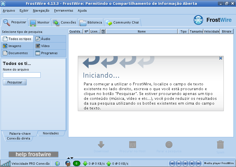This screenshot has width=236, height=167.
Task: Click the Download arrow icon
Action: (x=101, y=145)
